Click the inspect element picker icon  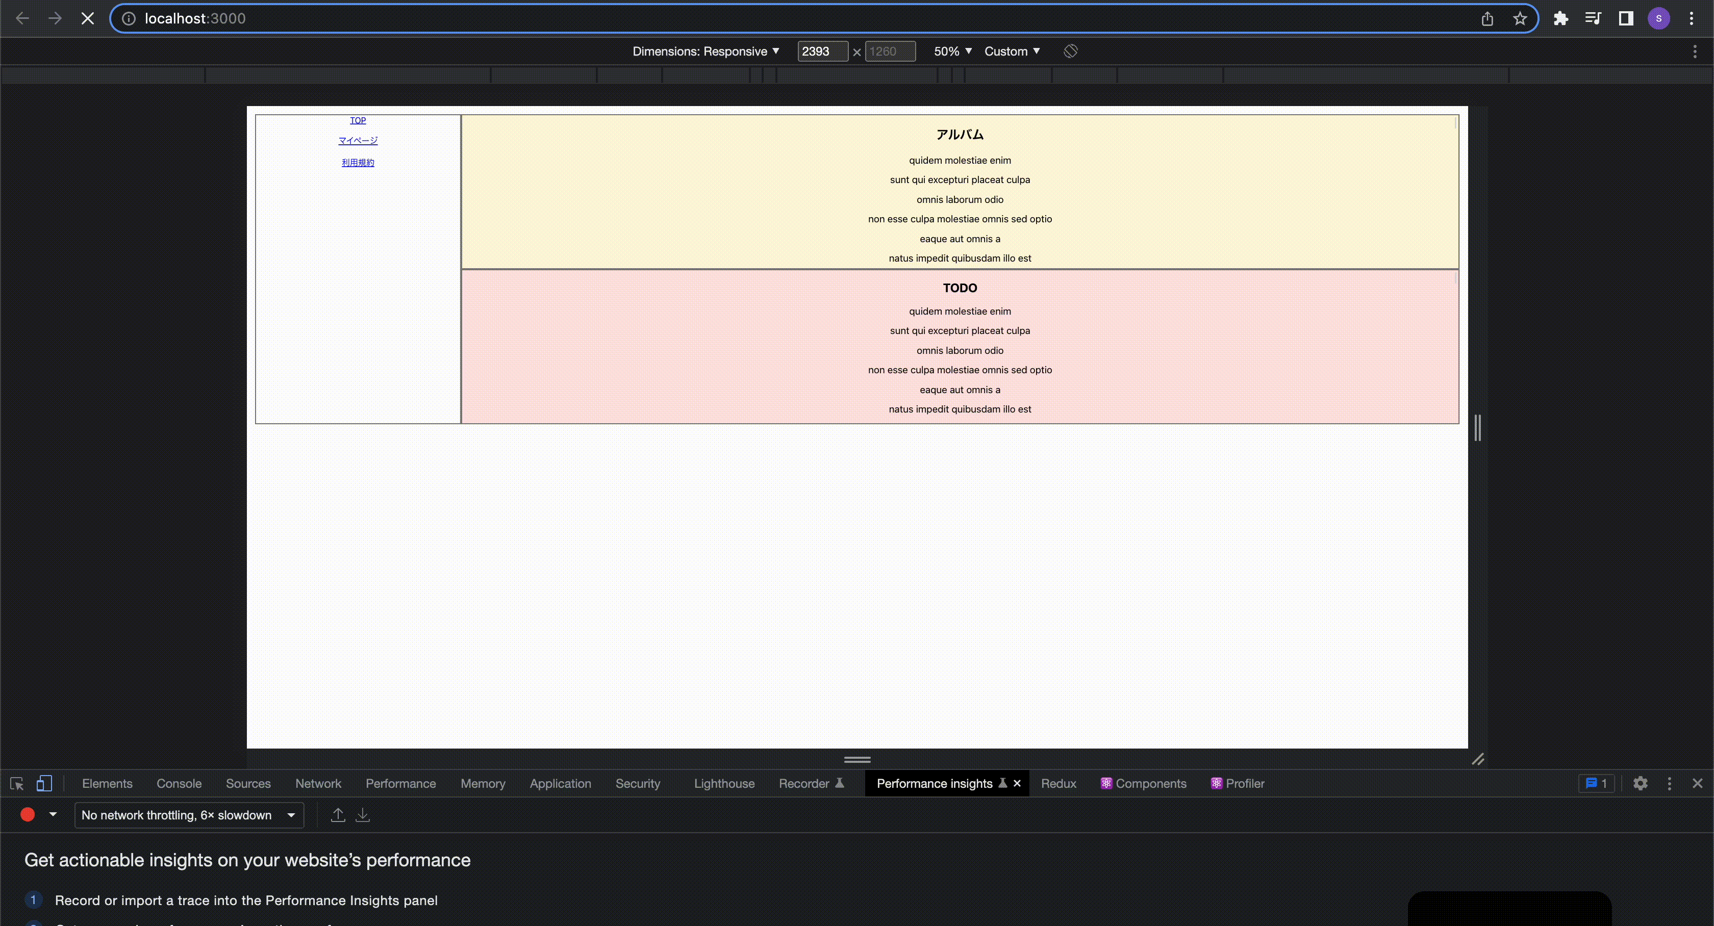17,784
